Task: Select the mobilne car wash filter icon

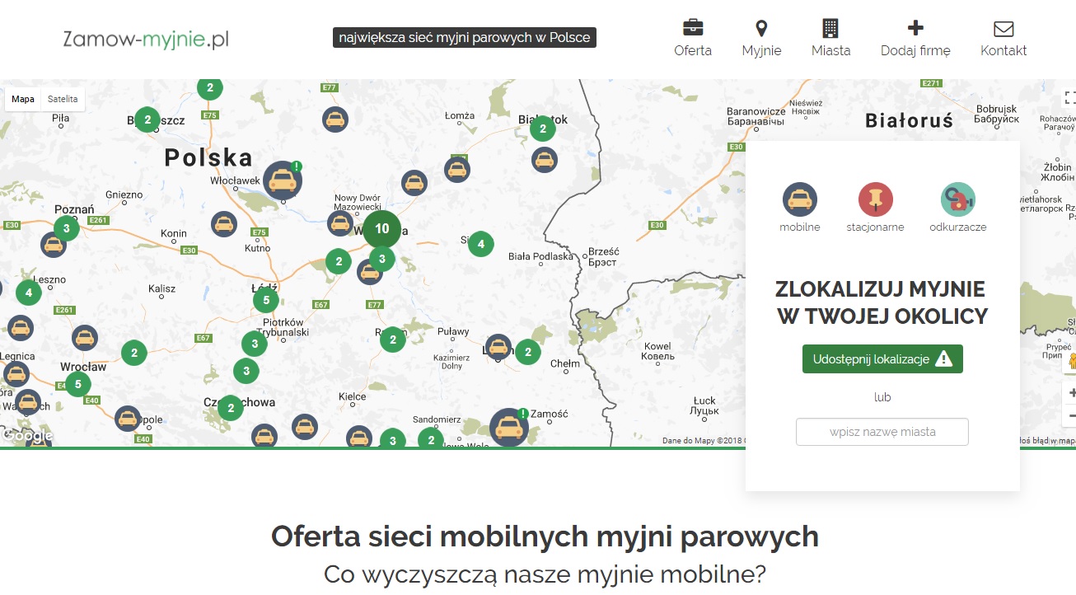Action: [x=800, y=199]
